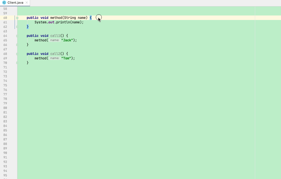281x179 pixels.
Task: Click the 'call2' method name
Action: pyautogui.click(x=55, y=54)
